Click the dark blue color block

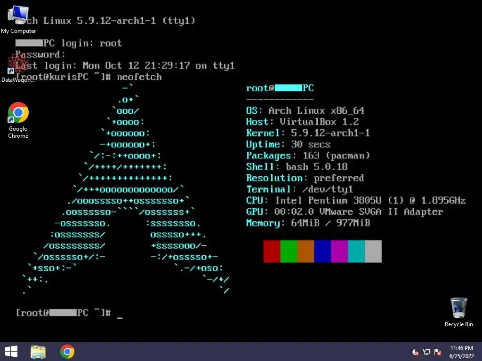[322, 251]
